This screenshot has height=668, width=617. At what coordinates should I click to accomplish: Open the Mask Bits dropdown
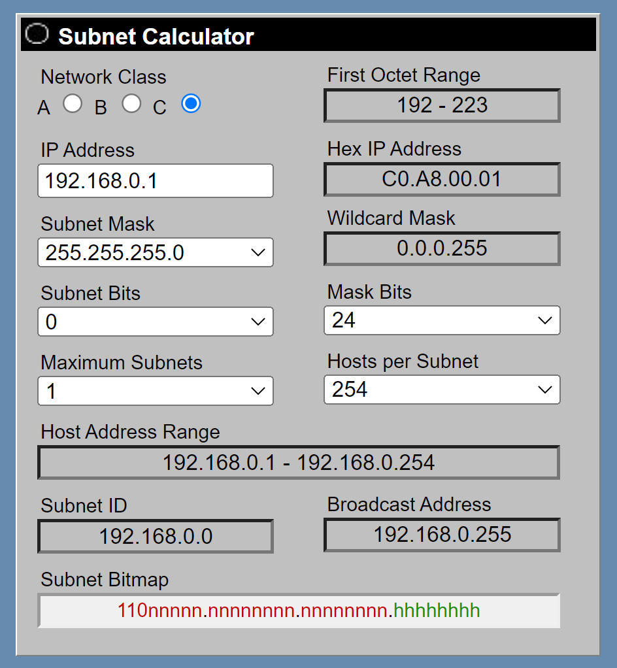point(442,320)
